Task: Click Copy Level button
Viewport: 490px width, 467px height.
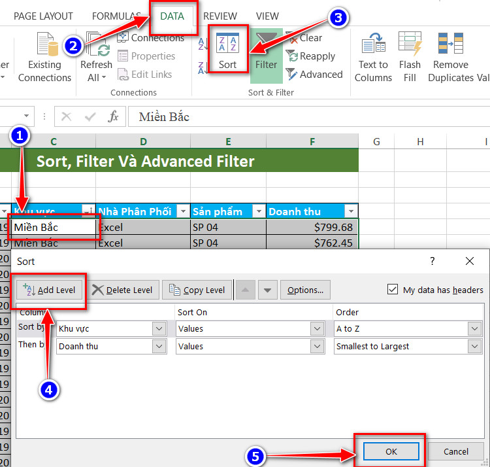Action: click(x=197, y=290)
